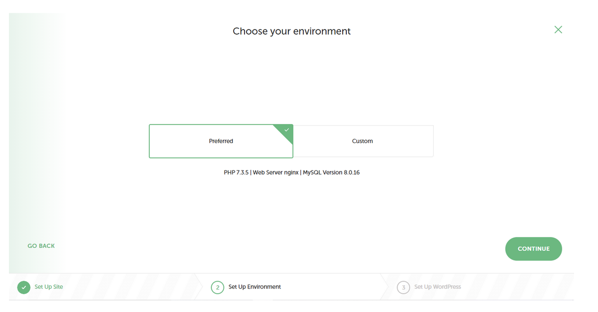Screen dimensions: 598x312
Task: Select the Preferred environment option
Action: pos(221,141)
